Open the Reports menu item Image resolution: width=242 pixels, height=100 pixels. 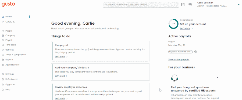tap(9, 60)
